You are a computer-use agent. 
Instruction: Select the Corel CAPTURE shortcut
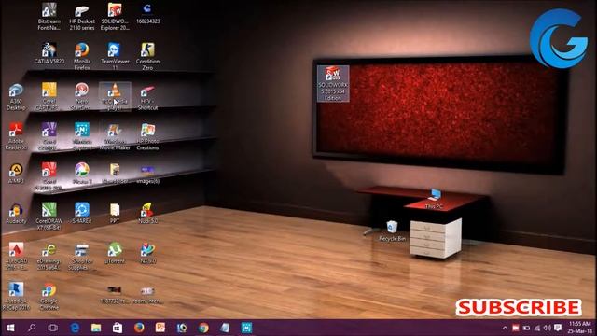pos(49,97)
